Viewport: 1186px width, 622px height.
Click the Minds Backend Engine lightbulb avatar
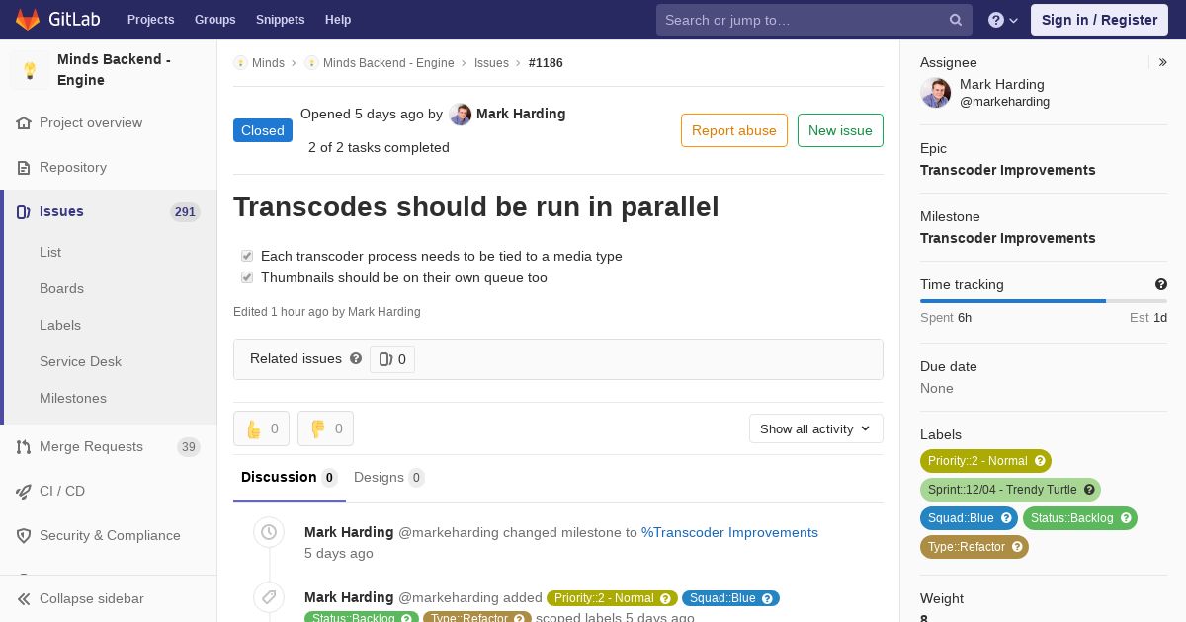pos(30,70)
